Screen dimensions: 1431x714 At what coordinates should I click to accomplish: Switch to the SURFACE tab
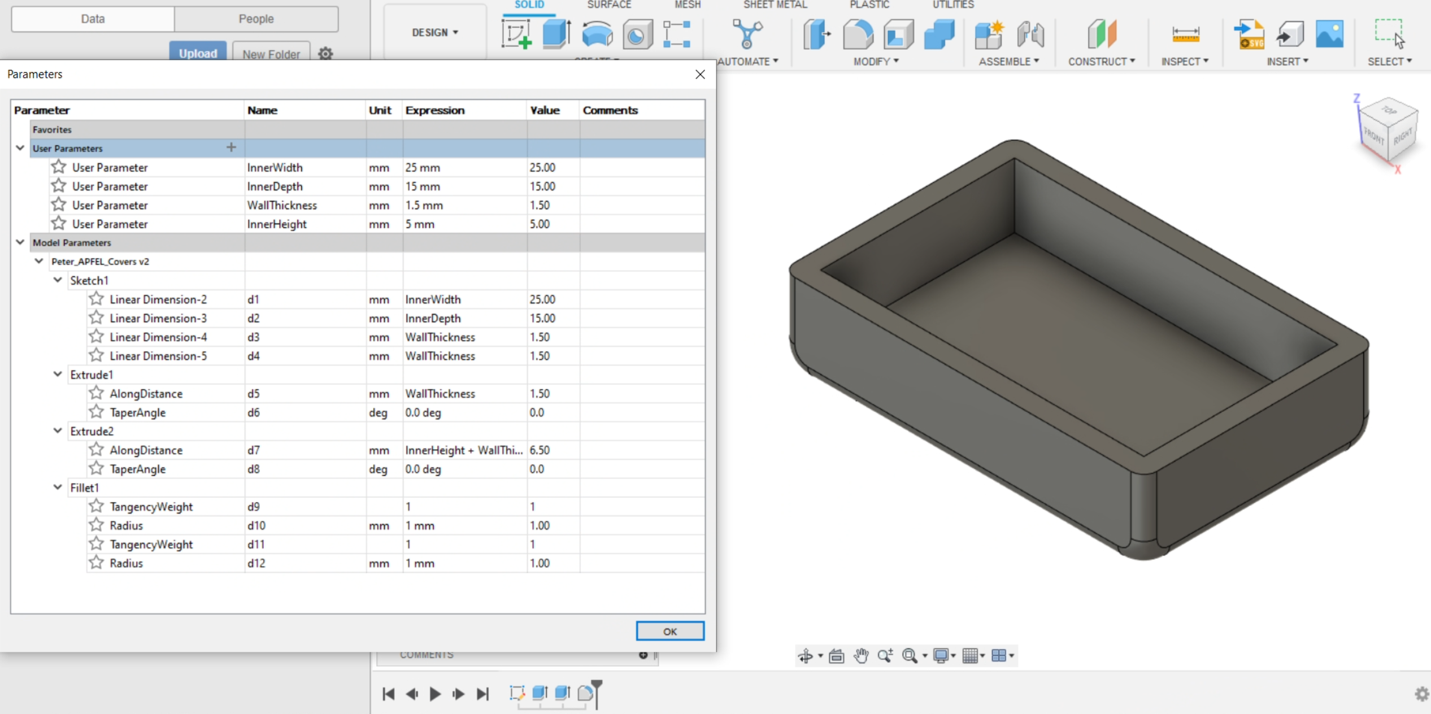click(x=608, y=5)
